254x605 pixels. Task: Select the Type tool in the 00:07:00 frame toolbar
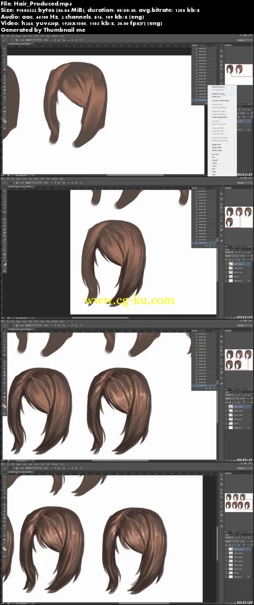(x=4, y=529)
